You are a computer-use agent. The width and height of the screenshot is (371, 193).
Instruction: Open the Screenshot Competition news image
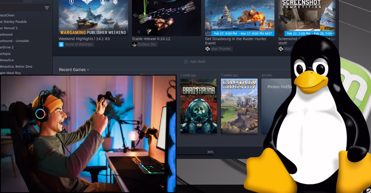point(307,18)
